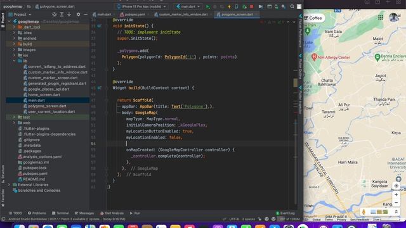Screen dimensions: 406x228
Task: Open the Messages tool window tab
Action: (x=84, y=213)
